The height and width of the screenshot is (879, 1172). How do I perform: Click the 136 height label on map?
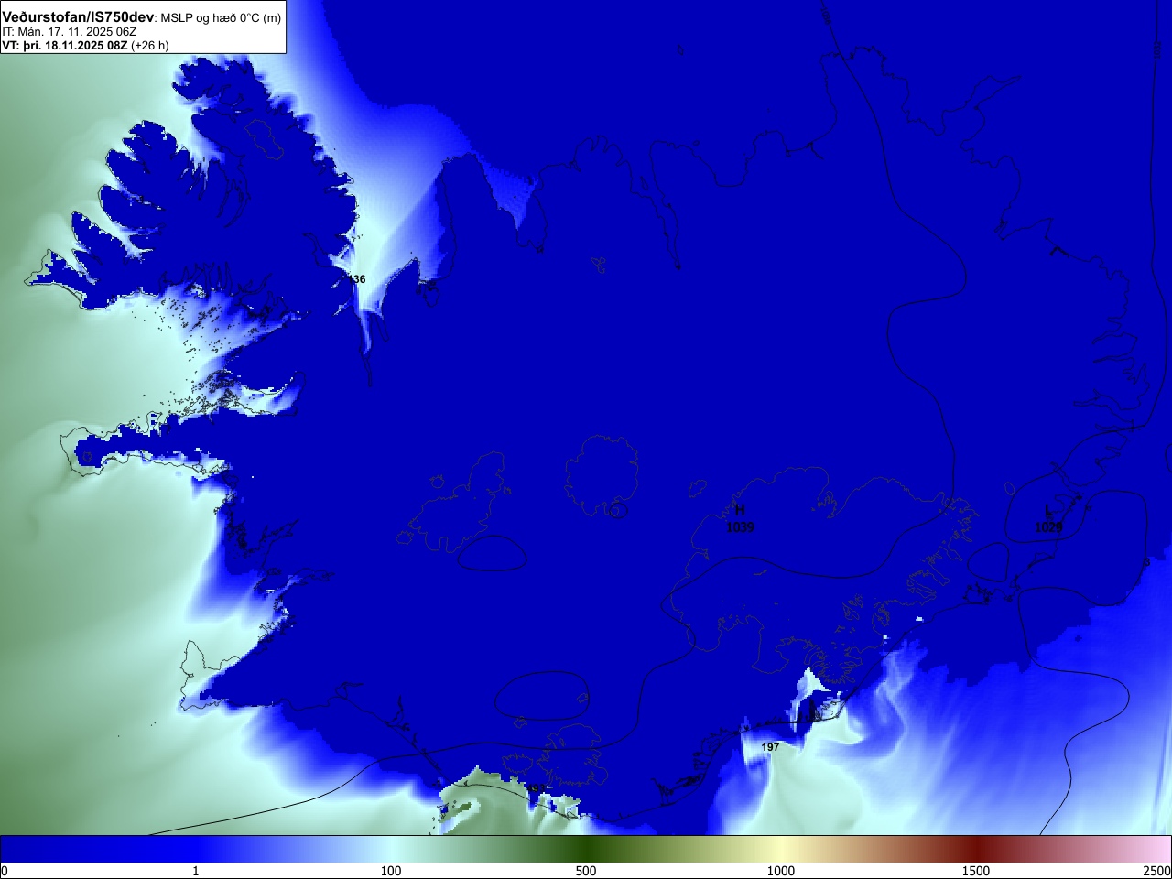pyautogui.click(x=356, y=279)
